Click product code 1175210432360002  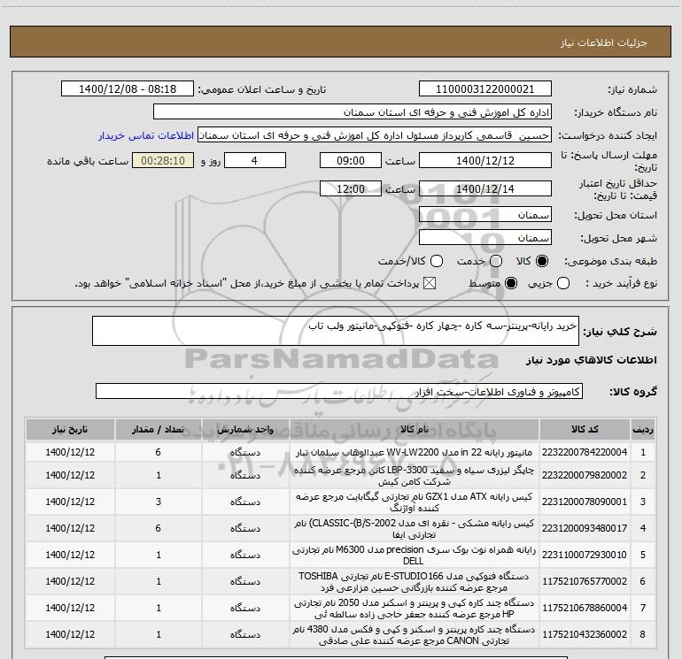click(585, 634)
